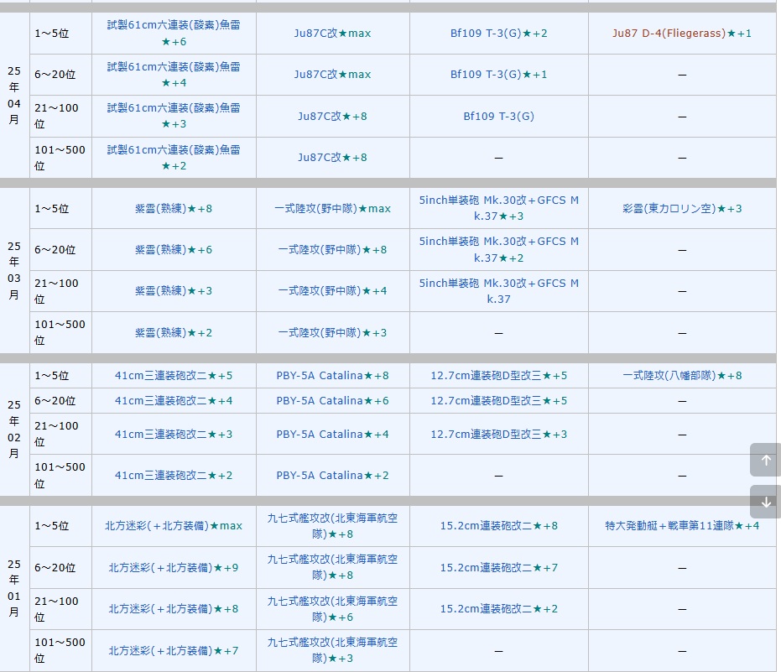781x672 pixels.
Task: Open the PBY-5A Catalina★+8 link
Action: [332, 376]
